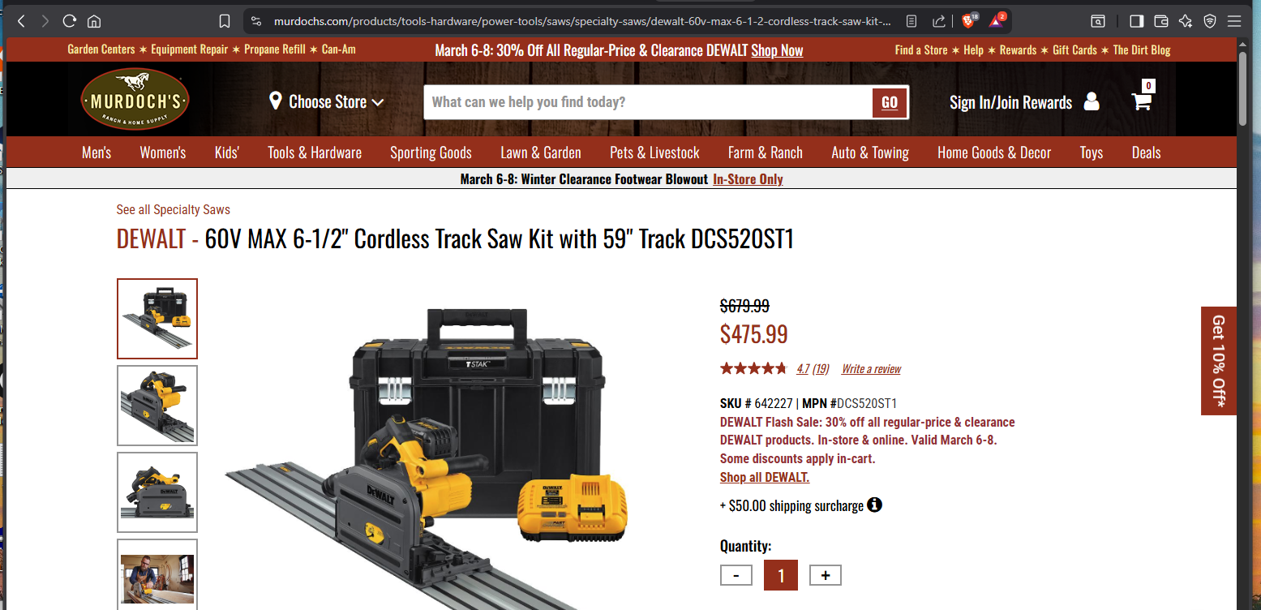Toggle the browser sidebar panel

[x=1136, y=21]
